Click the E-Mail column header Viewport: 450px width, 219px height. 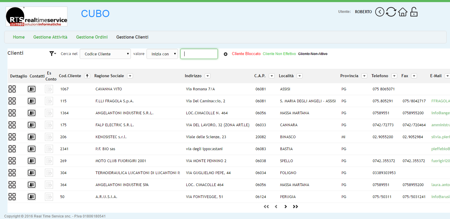(436, 76)
